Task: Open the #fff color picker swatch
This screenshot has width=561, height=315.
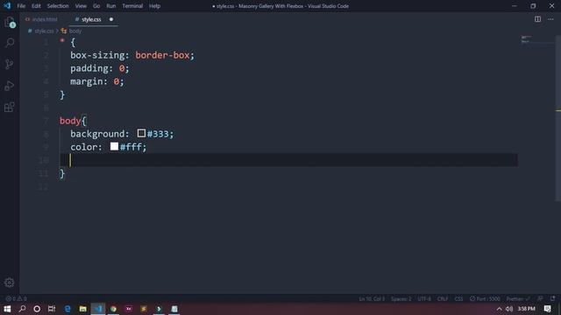Action: coord(114,146)
